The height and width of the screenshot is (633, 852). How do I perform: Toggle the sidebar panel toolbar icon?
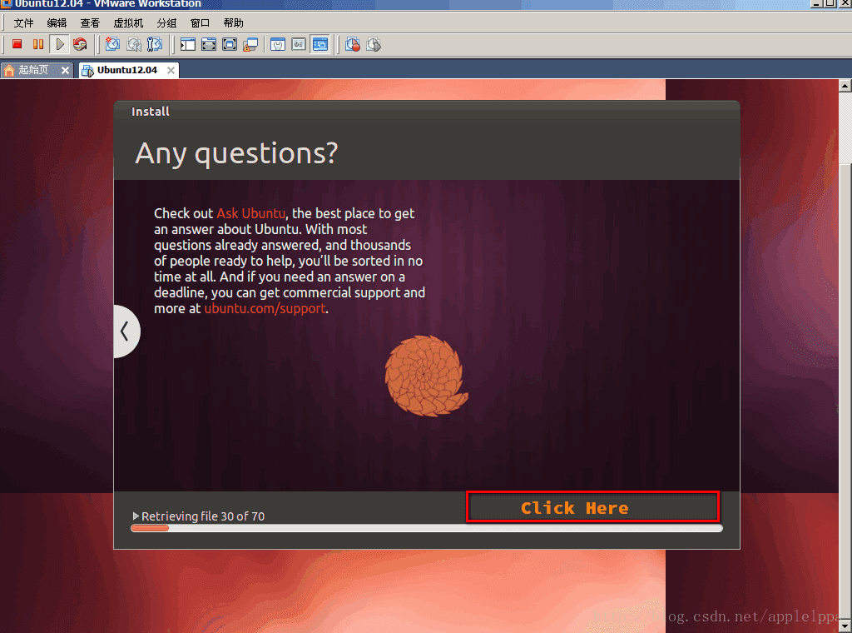188,44
